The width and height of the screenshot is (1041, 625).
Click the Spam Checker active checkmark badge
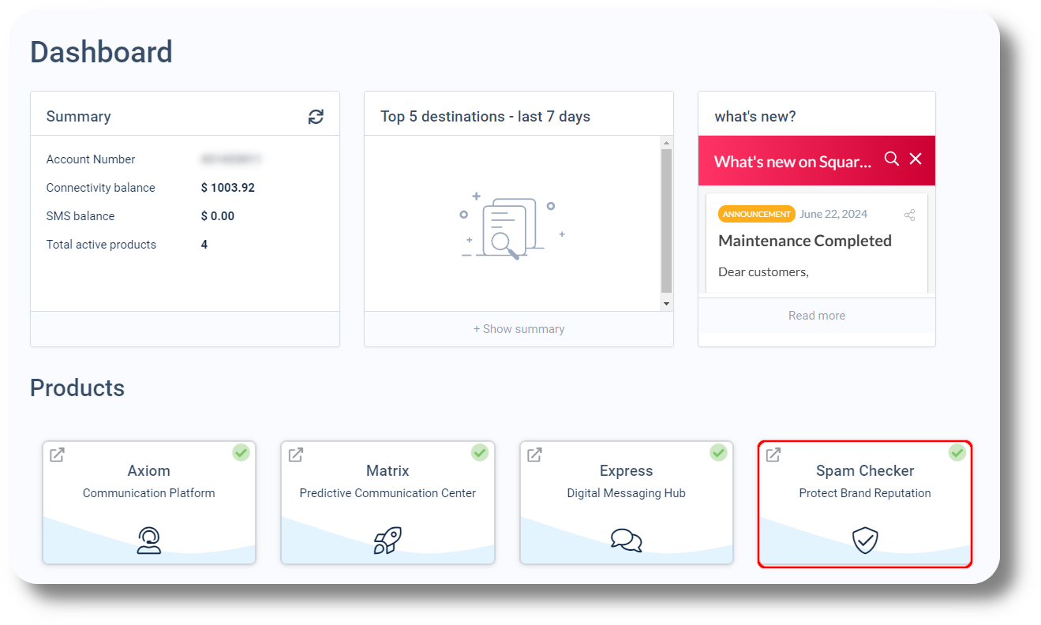pos(957,452)
